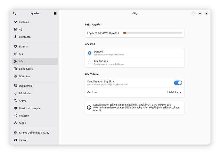
Task: Open Çevrim İçi Hesaplar settings
Action: pyautogui.click(x=30, y=108)
